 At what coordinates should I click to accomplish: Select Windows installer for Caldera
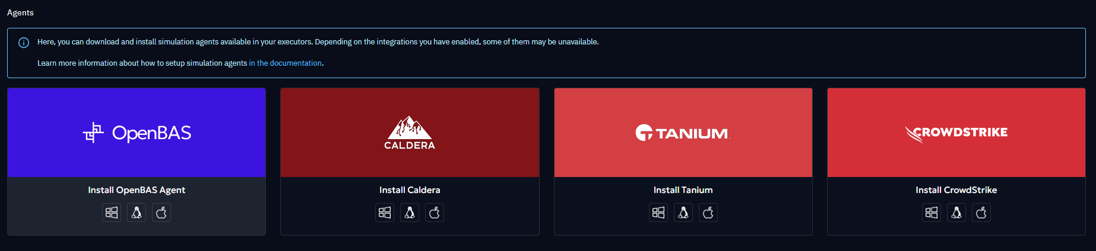(385, 213)
